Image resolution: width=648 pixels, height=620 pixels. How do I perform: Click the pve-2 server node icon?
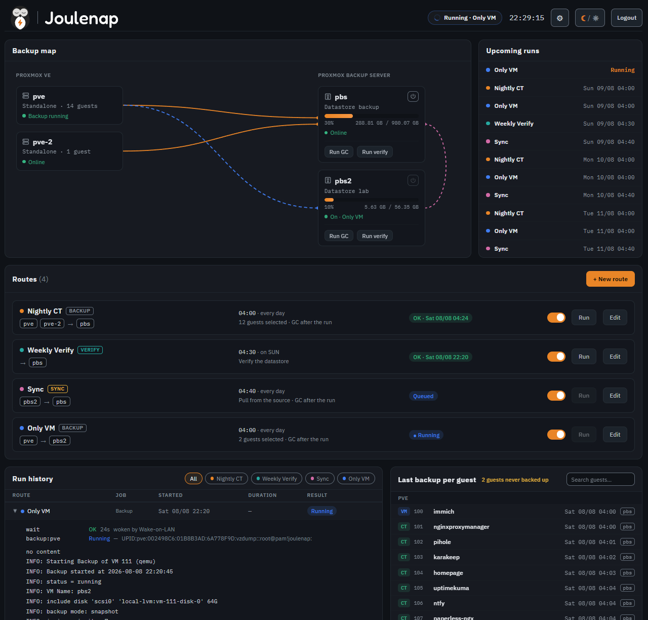coord(25,141)
